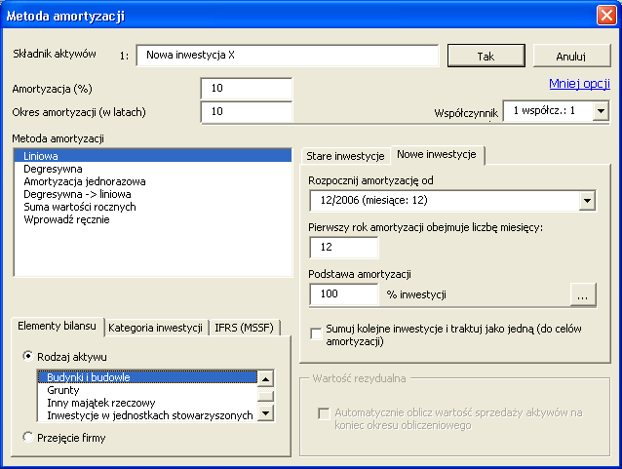The width and height of the screenshot is (622, 469).
Task: Click the Amortyzacja (%) input field
Action: click(246, 88)
